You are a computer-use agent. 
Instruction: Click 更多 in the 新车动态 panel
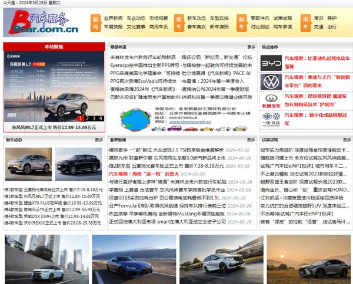click(99, 140)
